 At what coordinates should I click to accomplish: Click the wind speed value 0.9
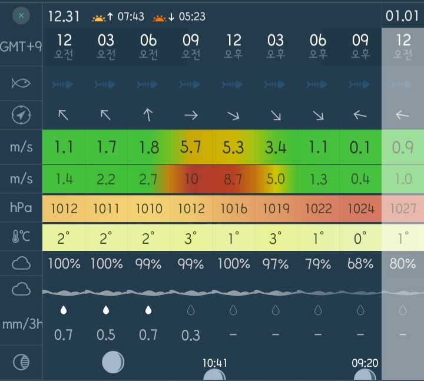pos(403,147)
